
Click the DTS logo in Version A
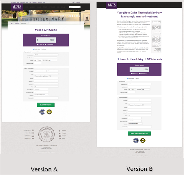point(17,7)
